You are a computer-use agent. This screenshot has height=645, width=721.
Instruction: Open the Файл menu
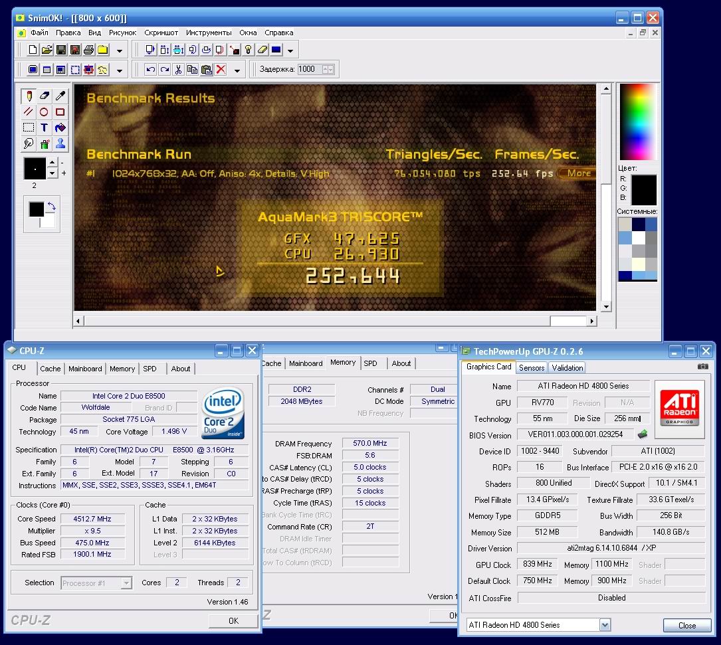pos(39,33)
